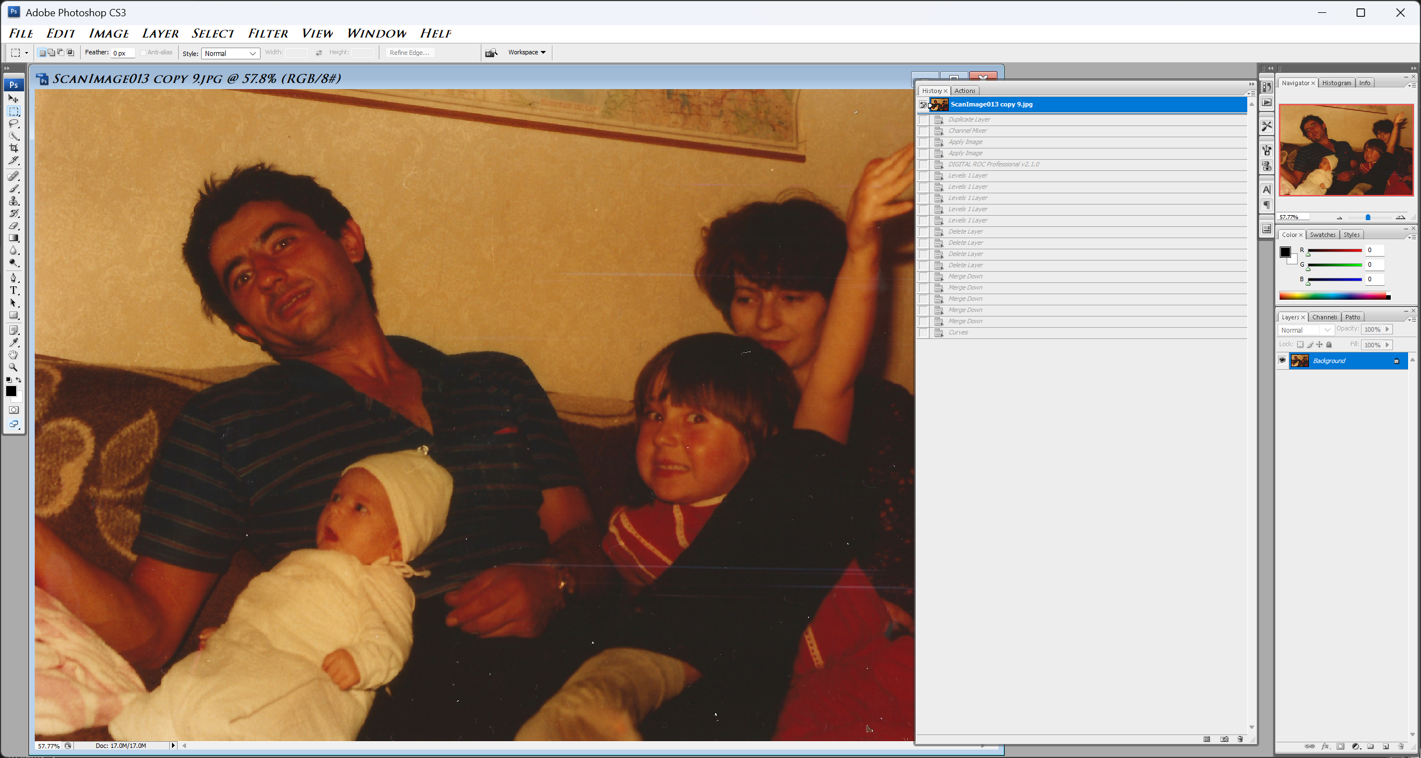Click the foreground color swatch in Color panel
Image resolution: width=1421 pixels, height=758 pixels.
[x=1285, y=252]
